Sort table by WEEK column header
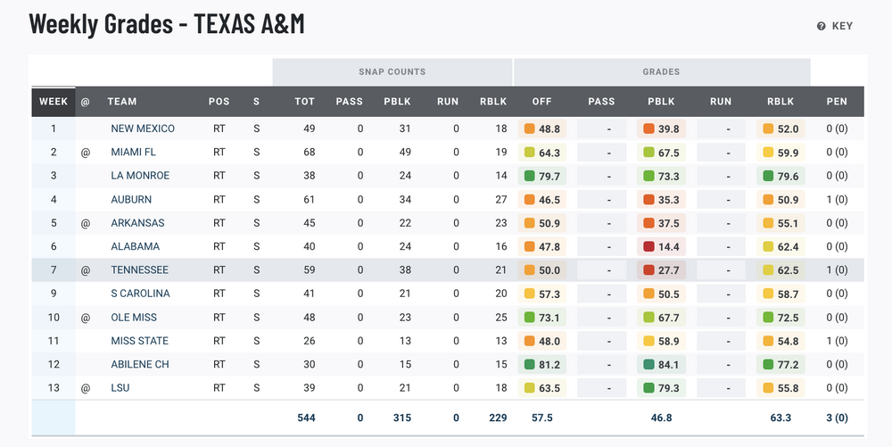 click(54, 102)
